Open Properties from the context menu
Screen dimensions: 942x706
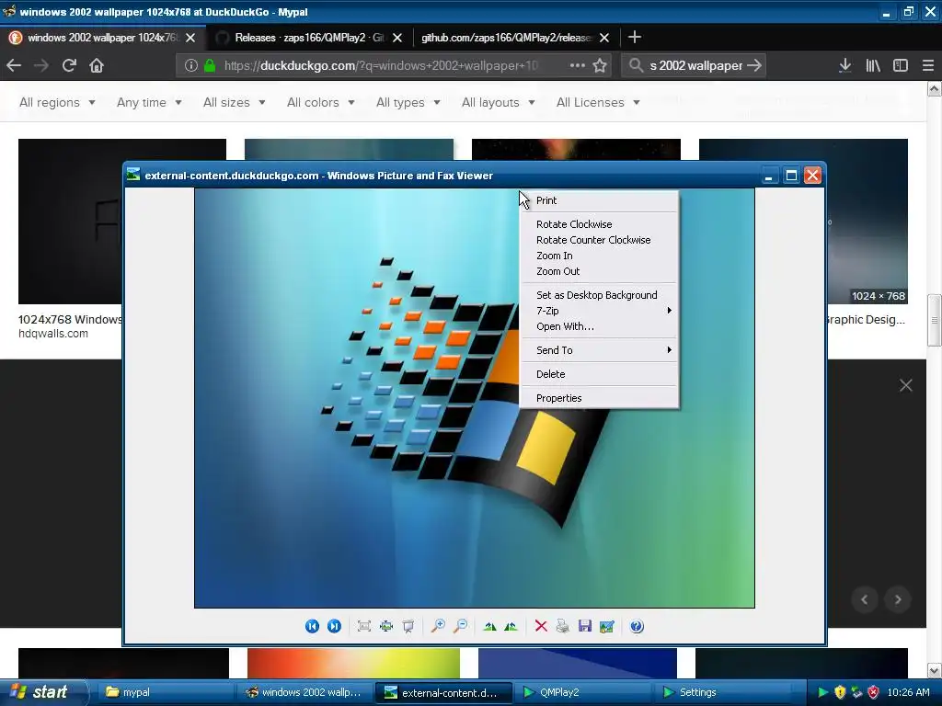click(599, 398)
